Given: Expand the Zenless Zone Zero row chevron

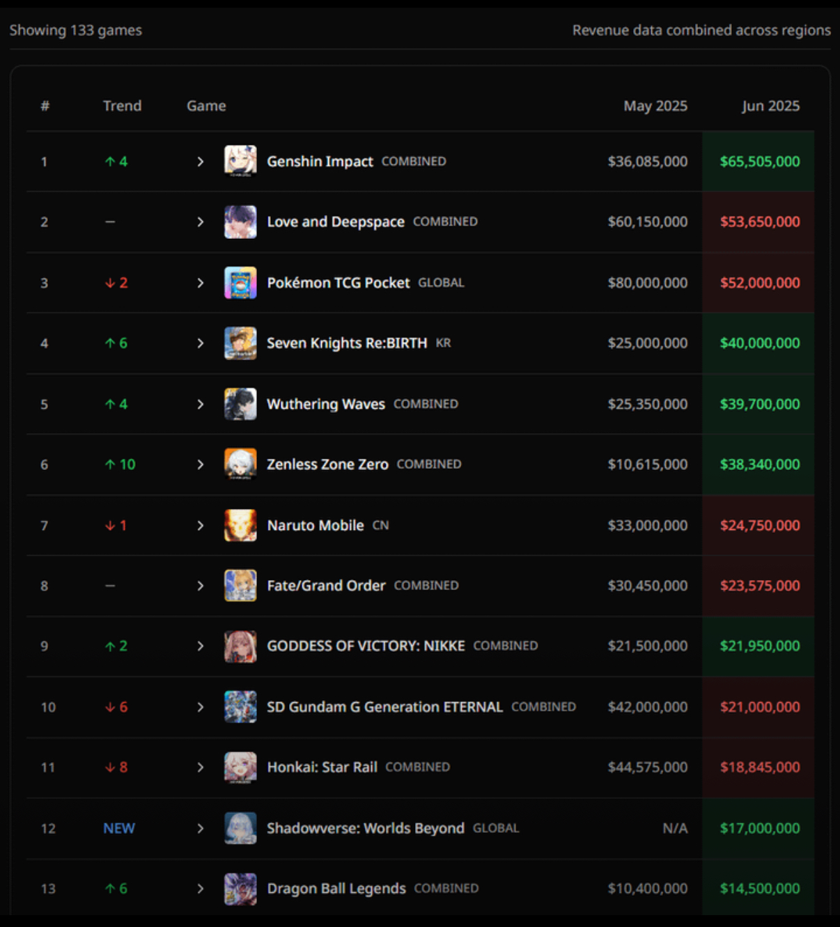Looking at the screenshot, I should click(x=201, y=464).
